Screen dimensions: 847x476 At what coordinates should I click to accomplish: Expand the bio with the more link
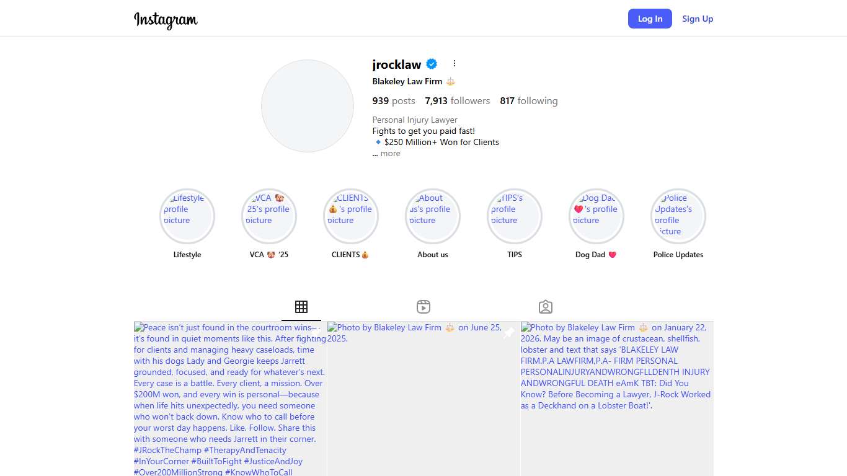tap(390, 154)
